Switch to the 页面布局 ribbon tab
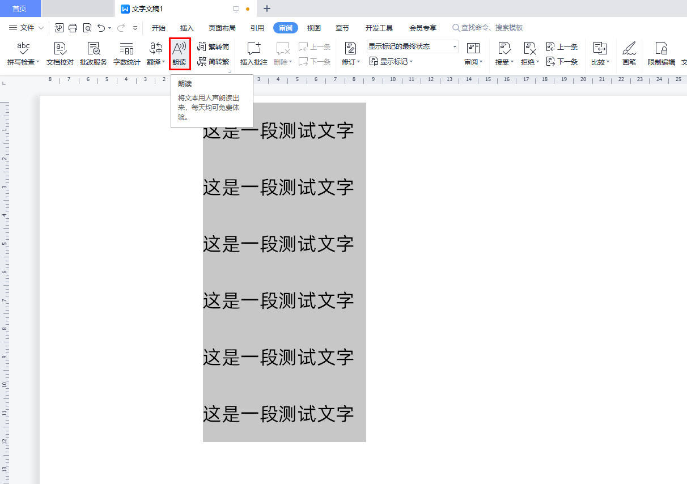The image size is (687, 484). pyautogui.click(x=222, y=28)
